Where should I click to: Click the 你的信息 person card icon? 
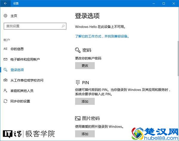(x=5, y=49)
